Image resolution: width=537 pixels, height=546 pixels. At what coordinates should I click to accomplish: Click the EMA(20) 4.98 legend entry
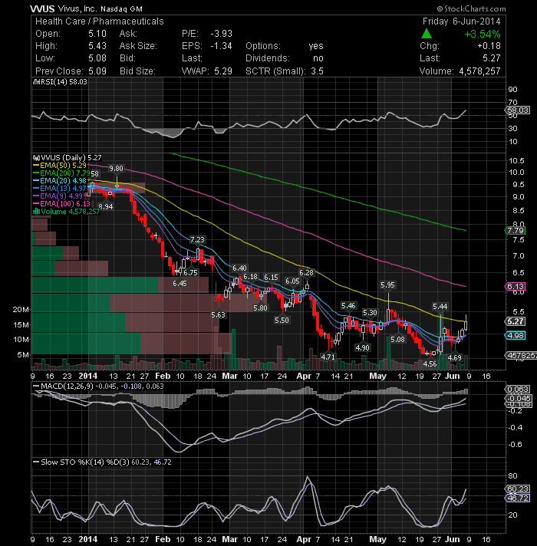pyautogui.click(x=60, y=181)
